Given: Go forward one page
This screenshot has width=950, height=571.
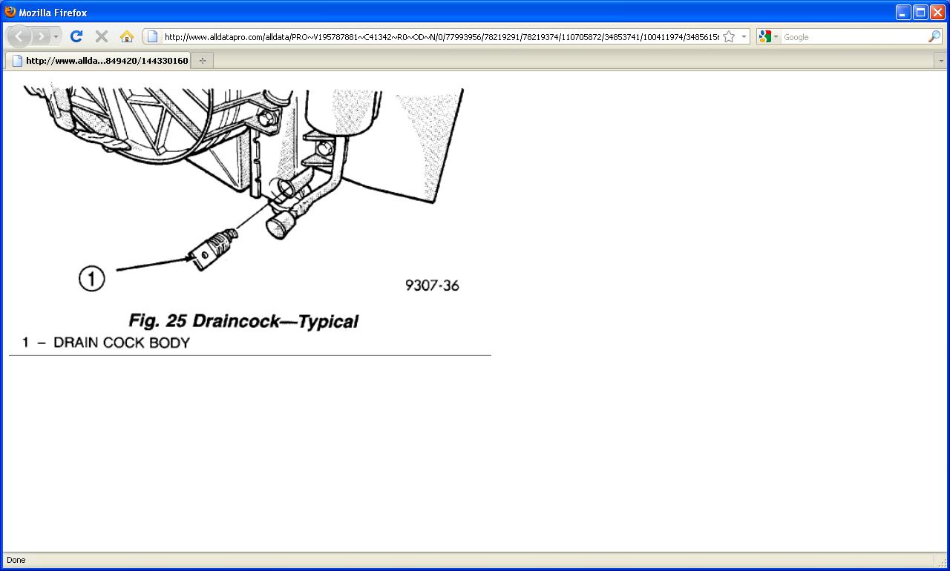Looking at the screenshot, I should (41, 36).
